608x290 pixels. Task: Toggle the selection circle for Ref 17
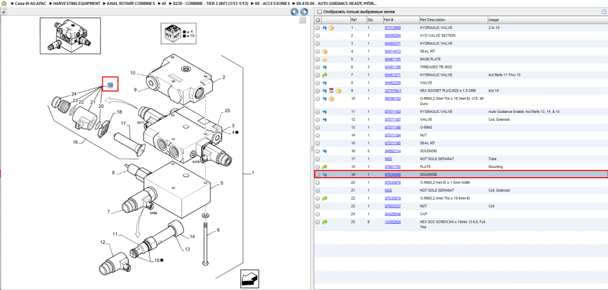tap(317, 159)
